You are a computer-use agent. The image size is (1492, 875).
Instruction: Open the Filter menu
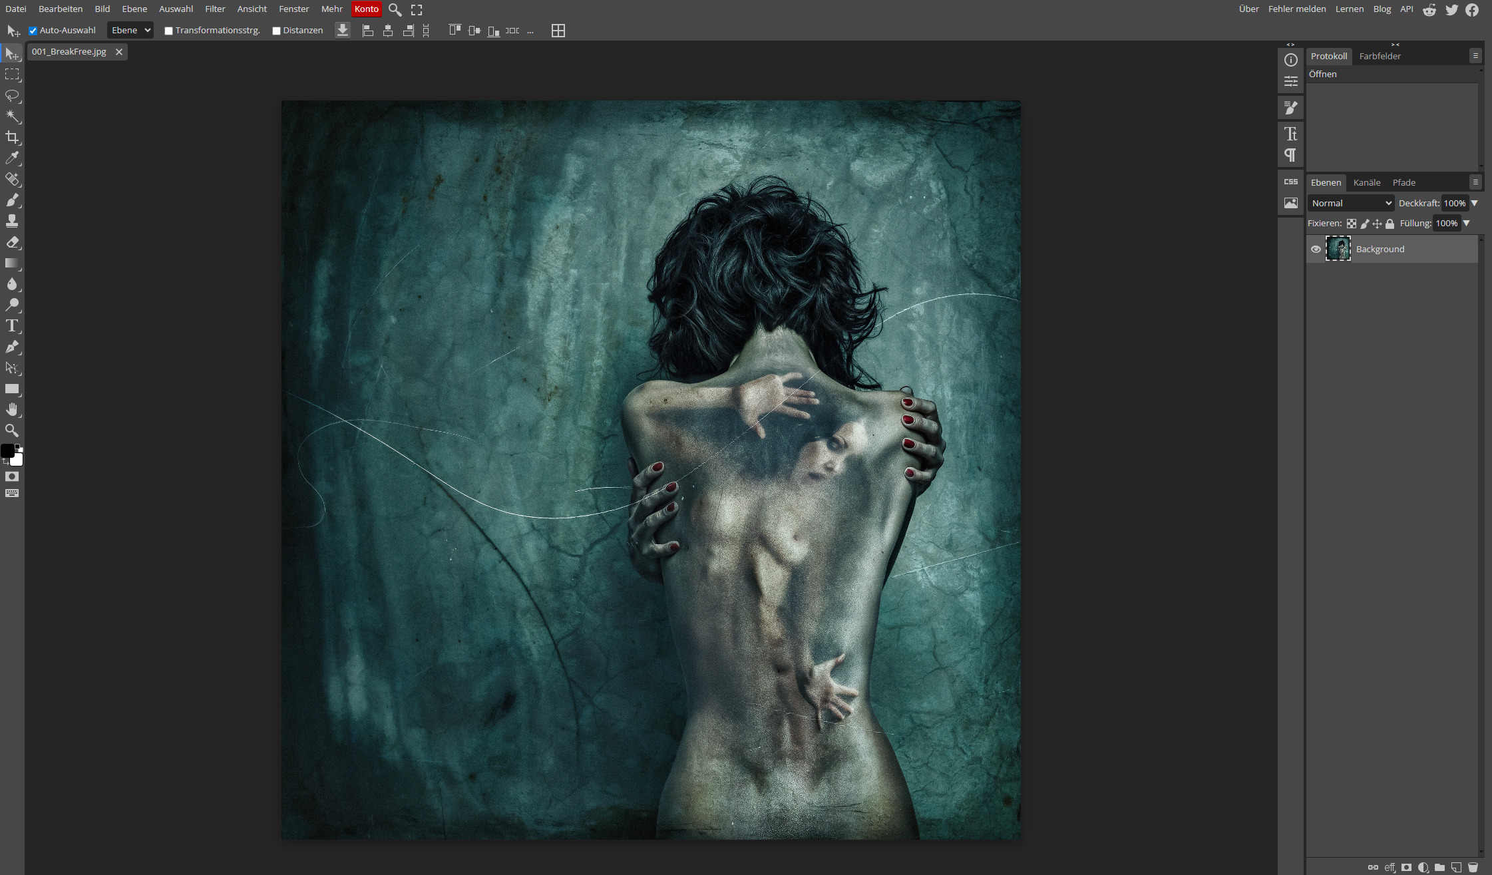[215, 9]
